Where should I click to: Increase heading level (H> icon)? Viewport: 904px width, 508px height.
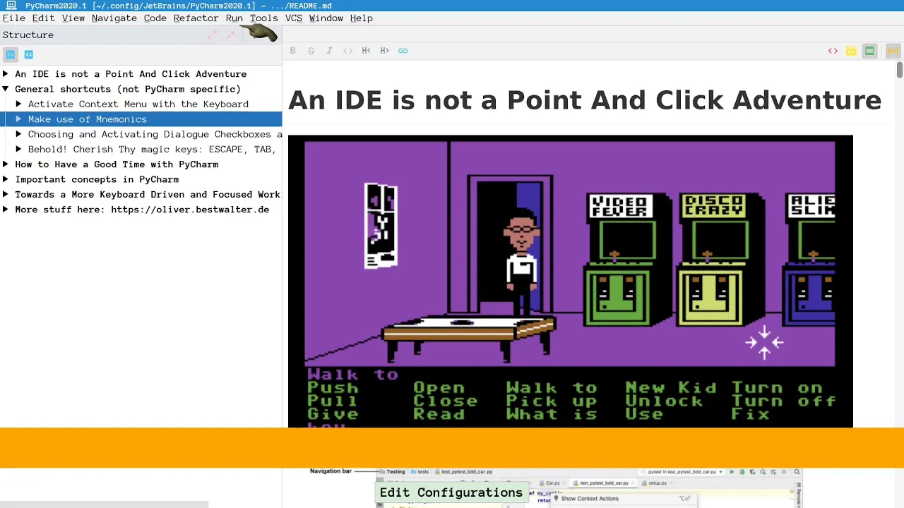(384, 51)
